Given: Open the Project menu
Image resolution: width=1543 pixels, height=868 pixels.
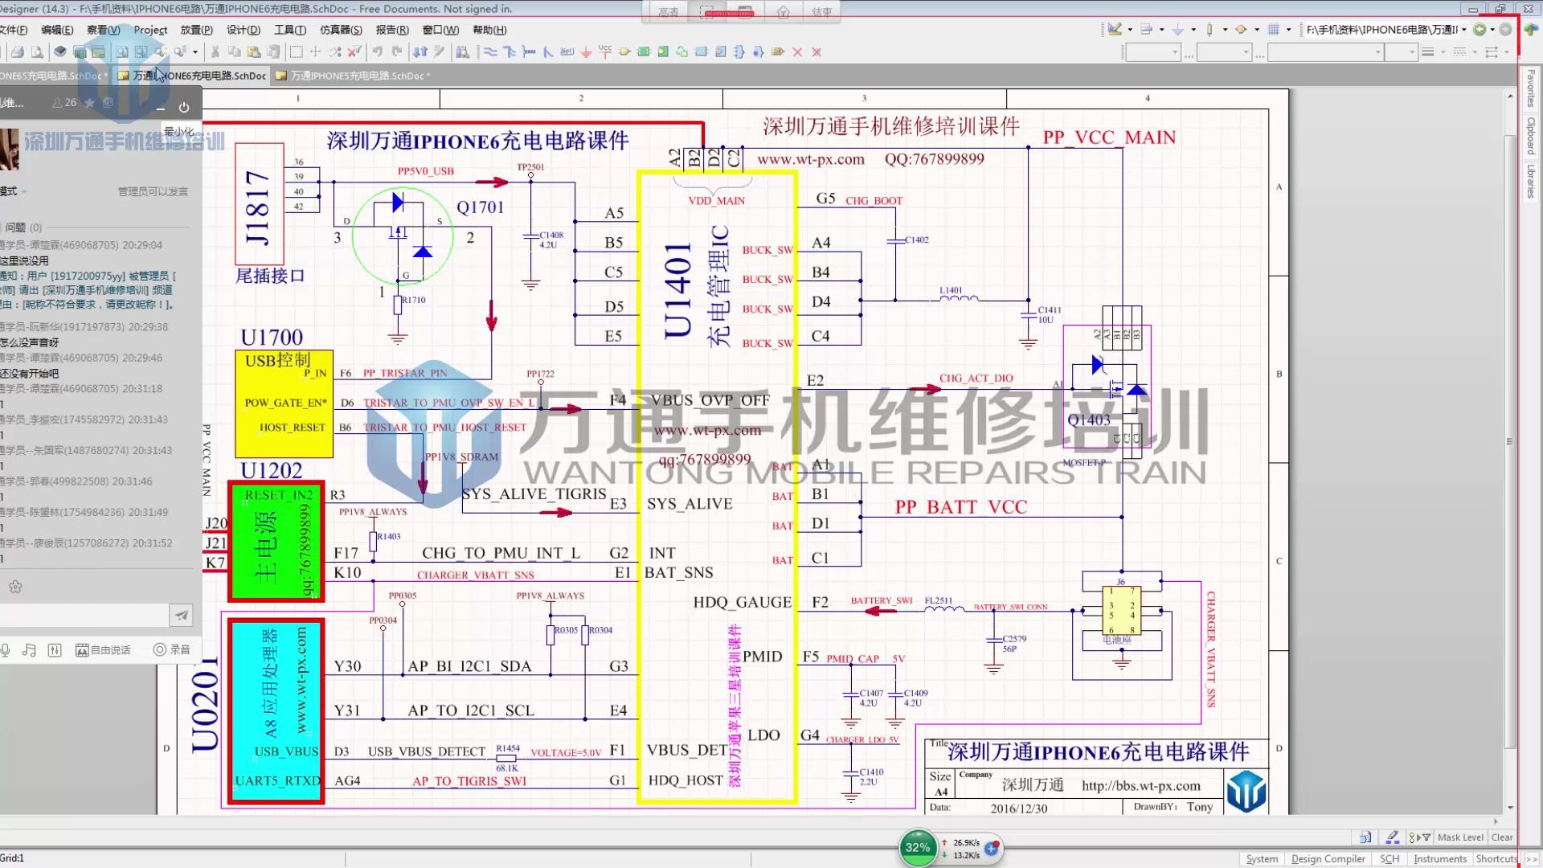Looking at the screenshot, I should click(150, 30).
